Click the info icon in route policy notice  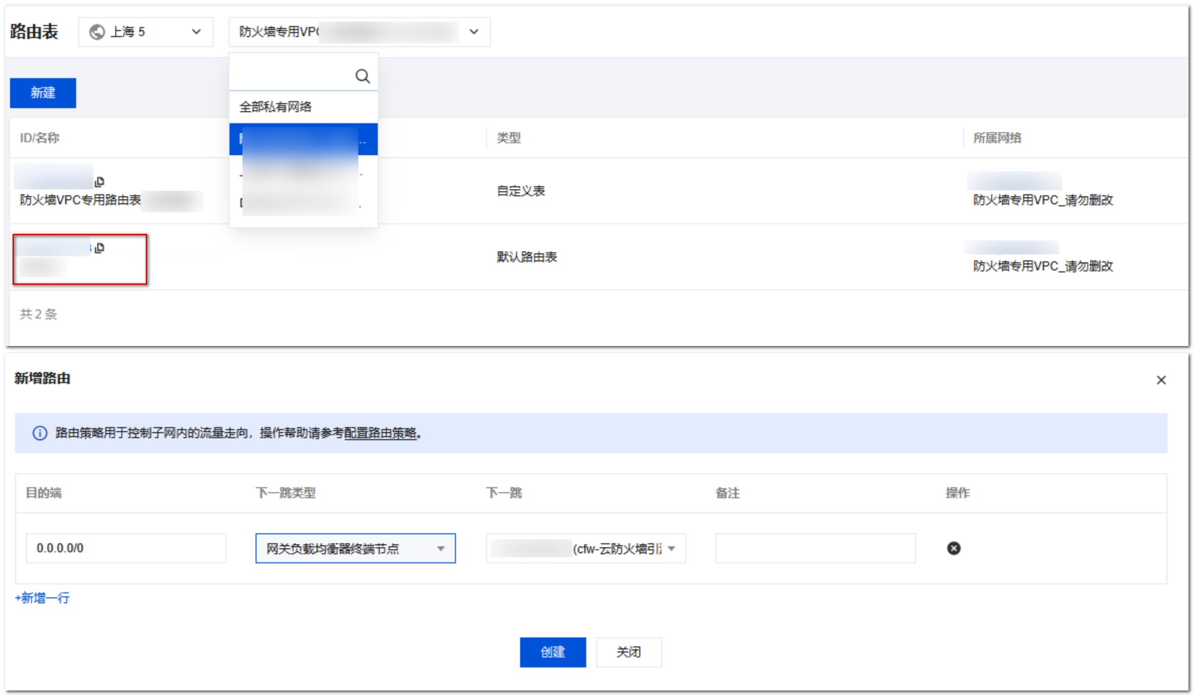tap(40, 433)
